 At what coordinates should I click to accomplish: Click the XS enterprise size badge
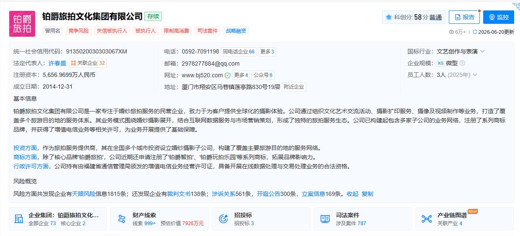[441, 63]
